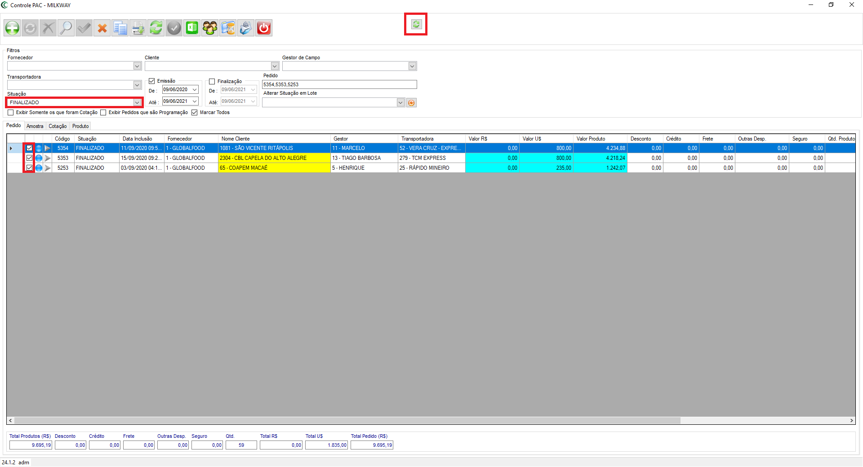Click the green plus add button

click(12, 28)
